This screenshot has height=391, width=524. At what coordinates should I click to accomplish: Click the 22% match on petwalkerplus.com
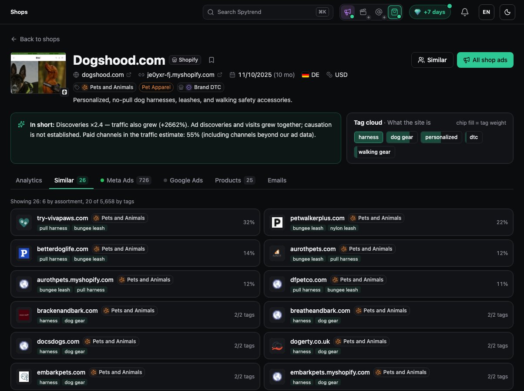pyautogui.click(x=502, y=222)
